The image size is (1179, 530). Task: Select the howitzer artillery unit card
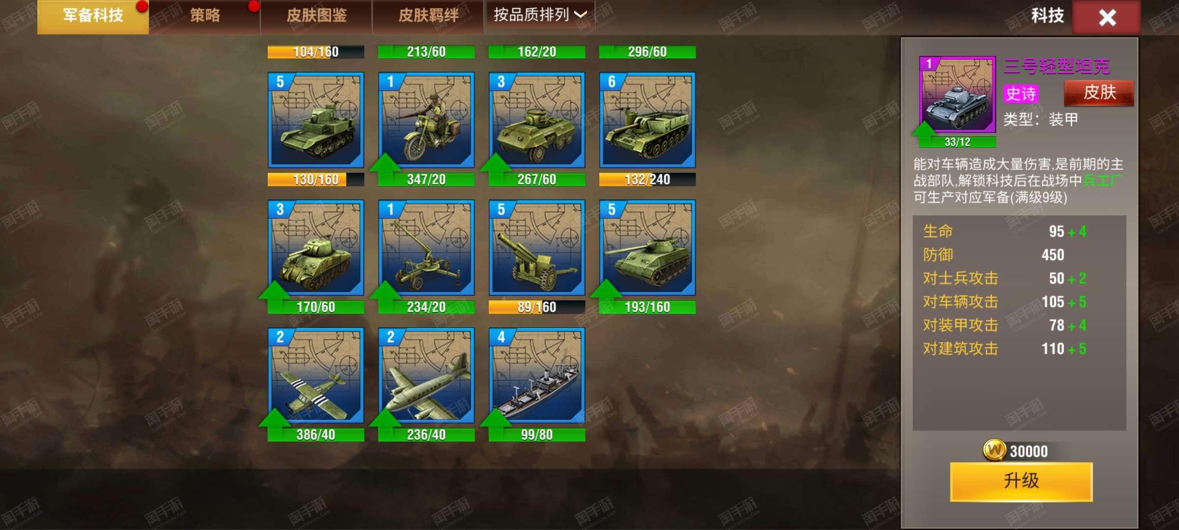coord(537,248)
